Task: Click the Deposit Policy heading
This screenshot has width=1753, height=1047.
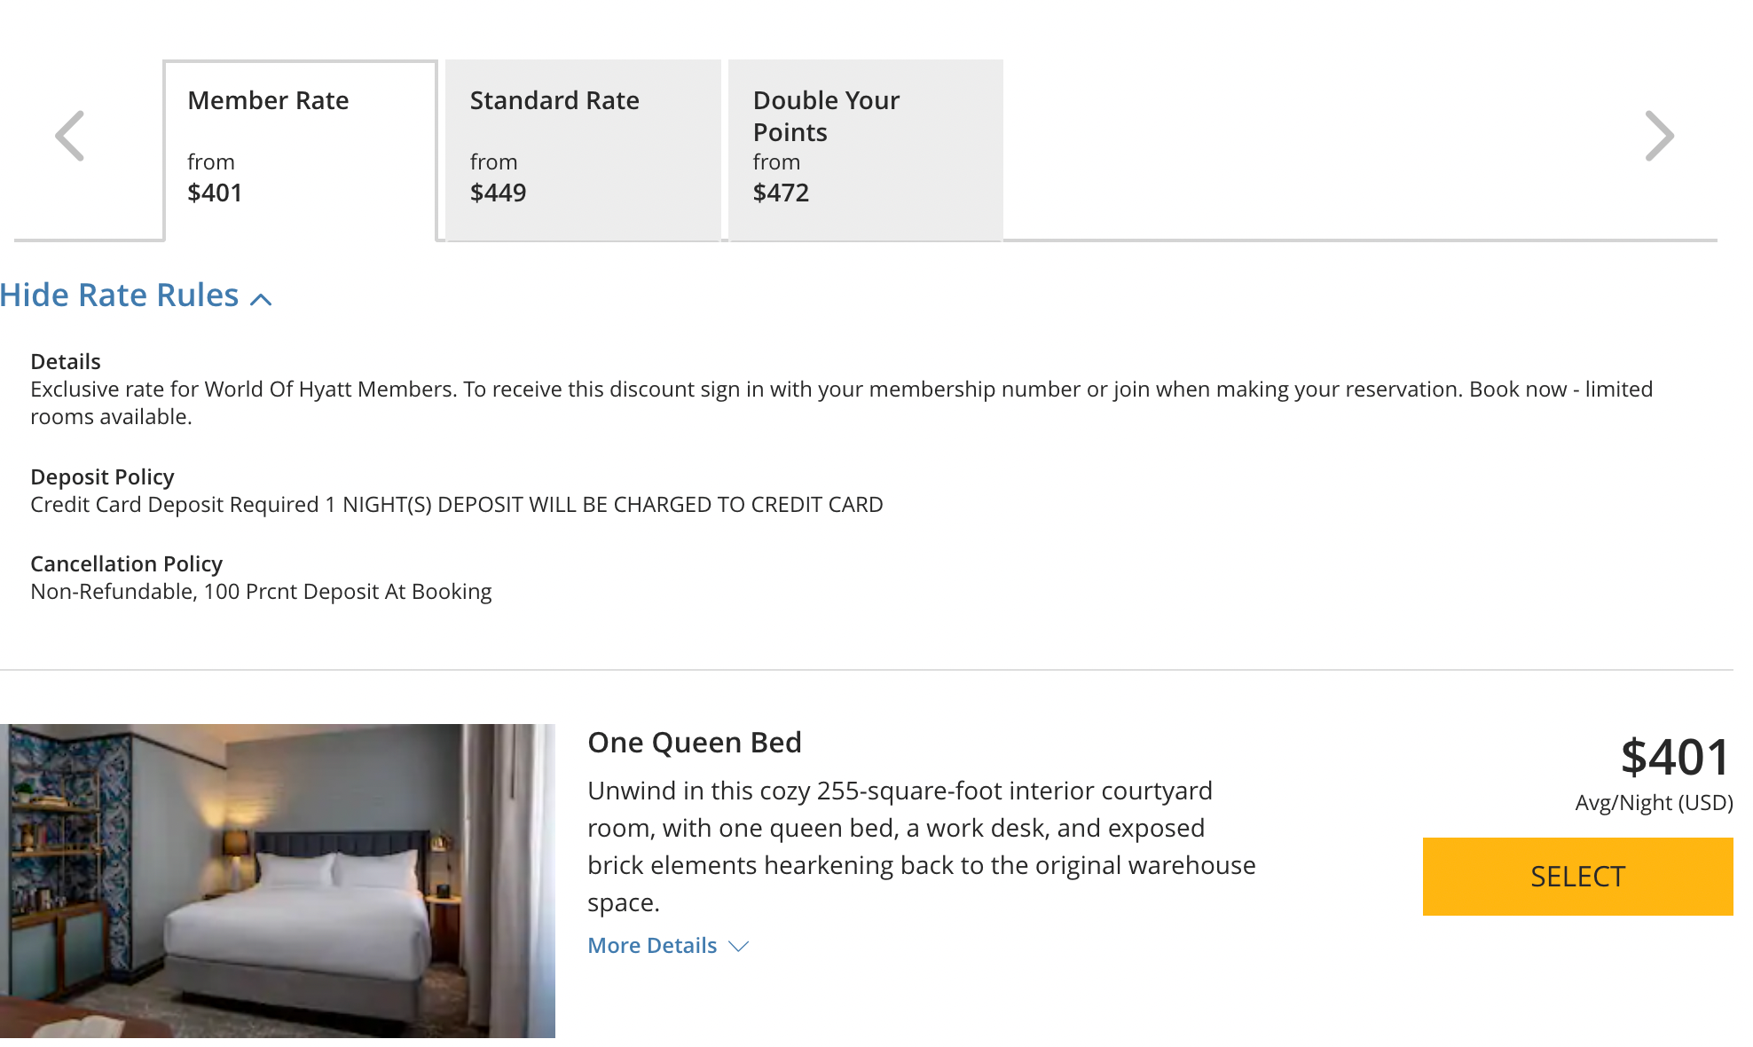Action: [102, 477]
